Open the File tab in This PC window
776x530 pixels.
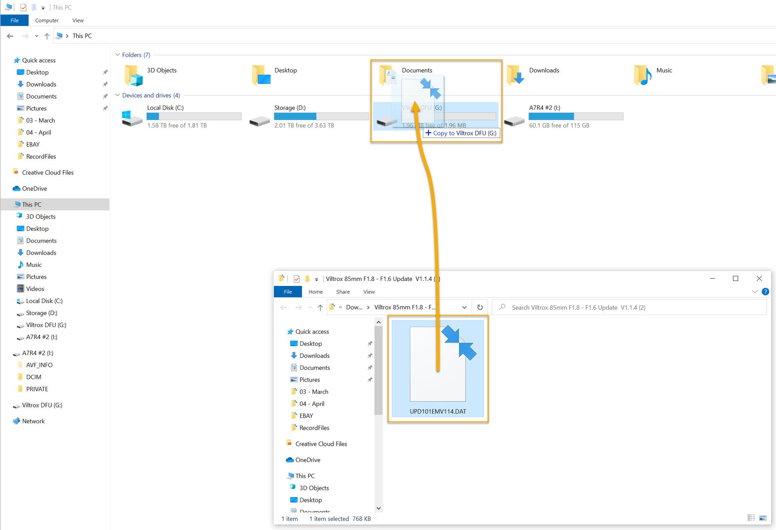point(14,20)
